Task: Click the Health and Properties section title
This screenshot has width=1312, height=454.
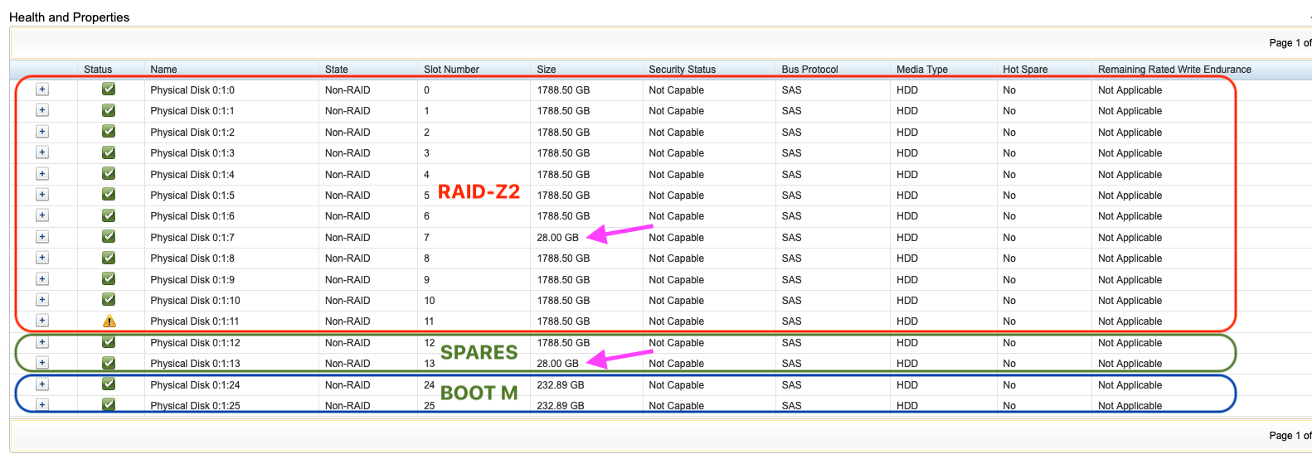Action: [70, 17]
